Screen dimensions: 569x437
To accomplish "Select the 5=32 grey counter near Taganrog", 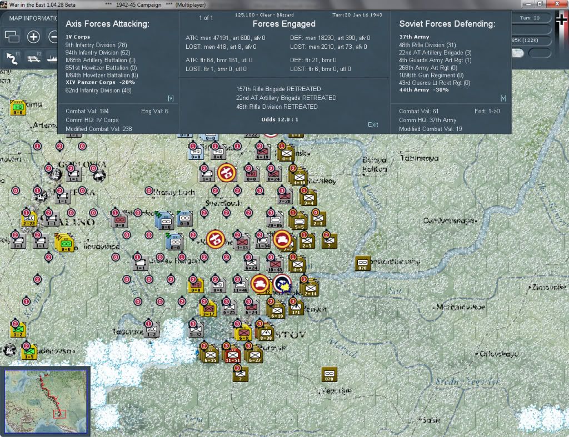I will [x=196, y=330].
